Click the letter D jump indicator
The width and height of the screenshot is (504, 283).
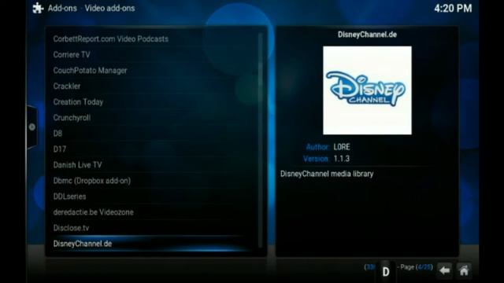point(386,272)
